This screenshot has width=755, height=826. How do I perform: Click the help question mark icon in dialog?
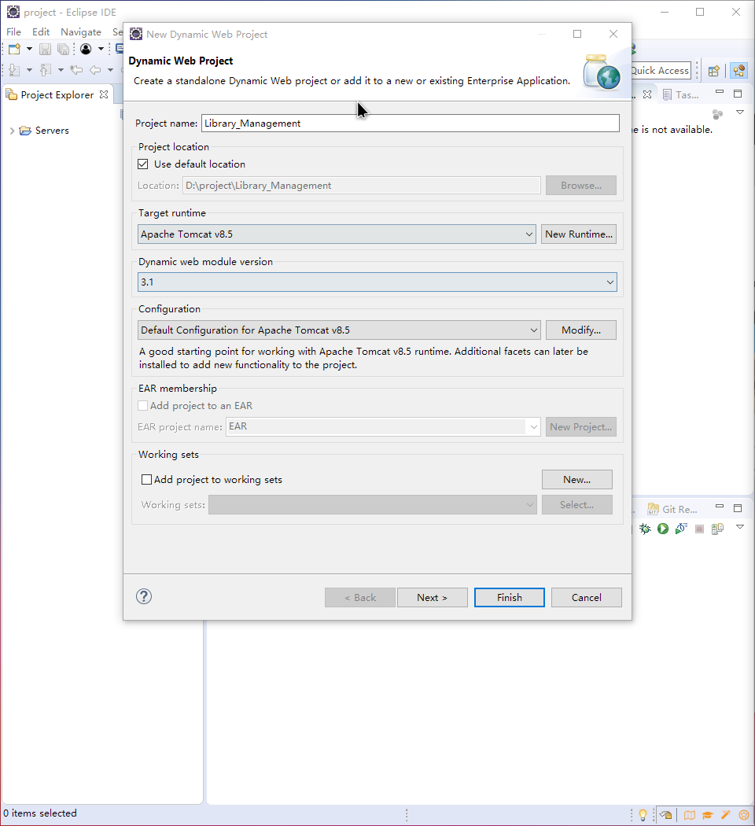click(x=144, y=596)
